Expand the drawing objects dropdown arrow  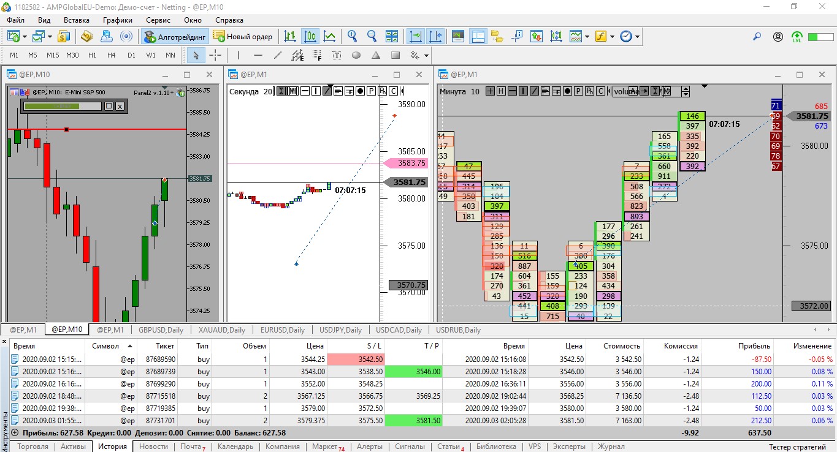coord(426,56)
